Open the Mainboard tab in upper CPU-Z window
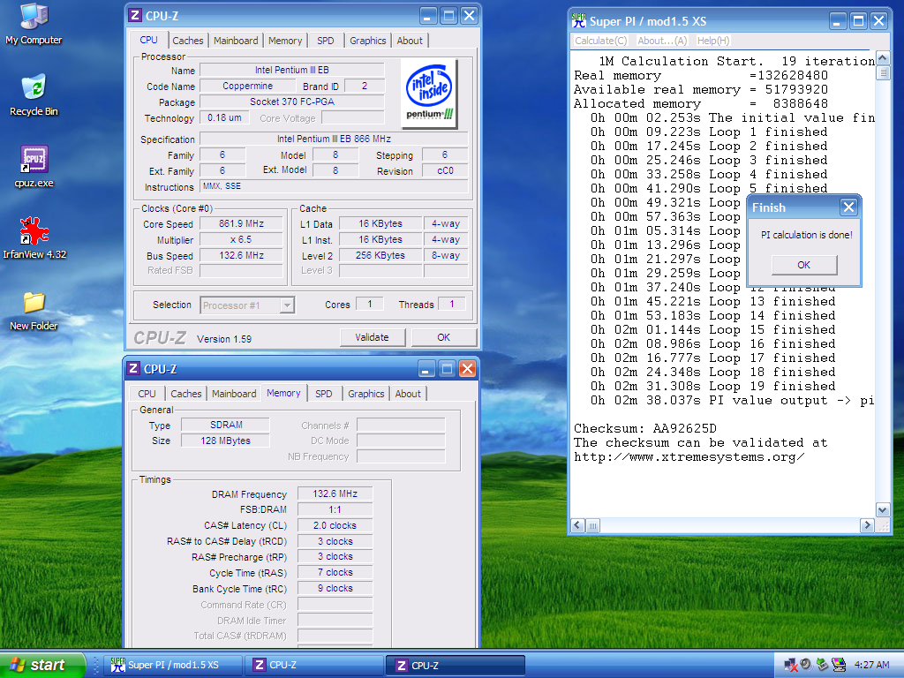The height and width of the screenshot is (678, 904). coord(236,41)
